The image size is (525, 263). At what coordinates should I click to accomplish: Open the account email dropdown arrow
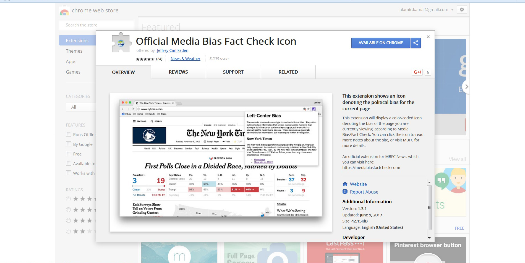pyautogui.click(x=452, y=10)
